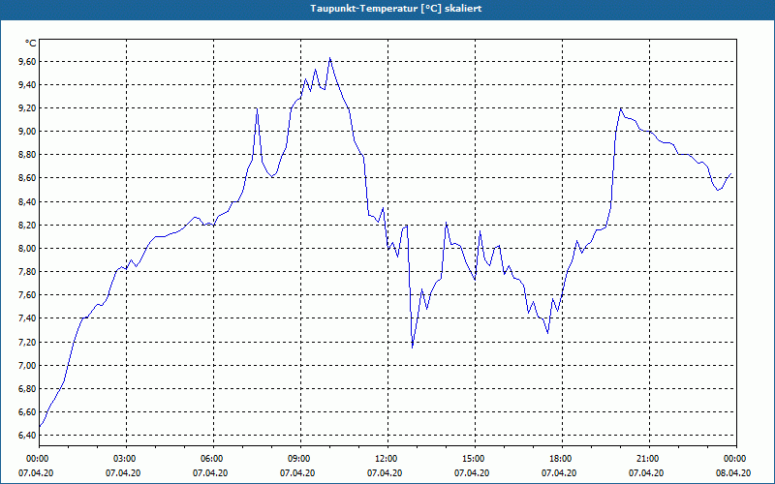This screenshot has height=484, width=775.
Task: Click the 7,40 y-axis label
Action: 28,318
